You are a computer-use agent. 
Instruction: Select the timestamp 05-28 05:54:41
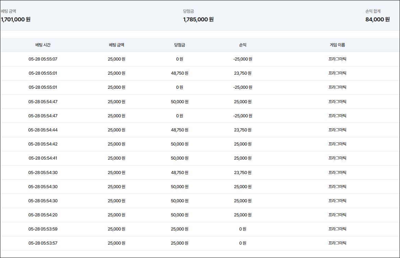pyautogui.click(x=43, y=158)
